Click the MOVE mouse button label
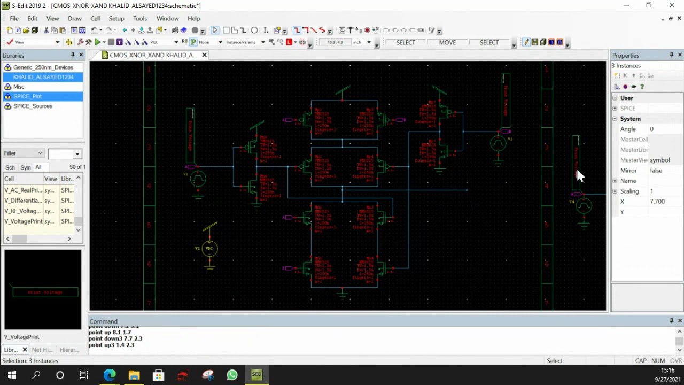This screenshot has width=684, height=385. tap(447, 42)
